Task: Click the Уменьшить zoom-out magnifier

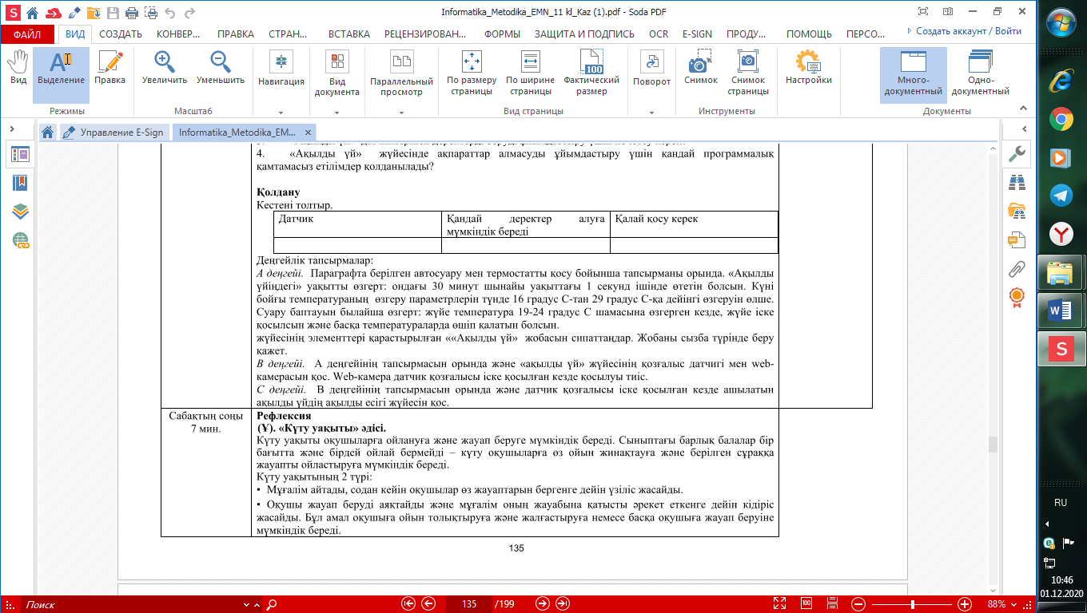Action: 220,69
